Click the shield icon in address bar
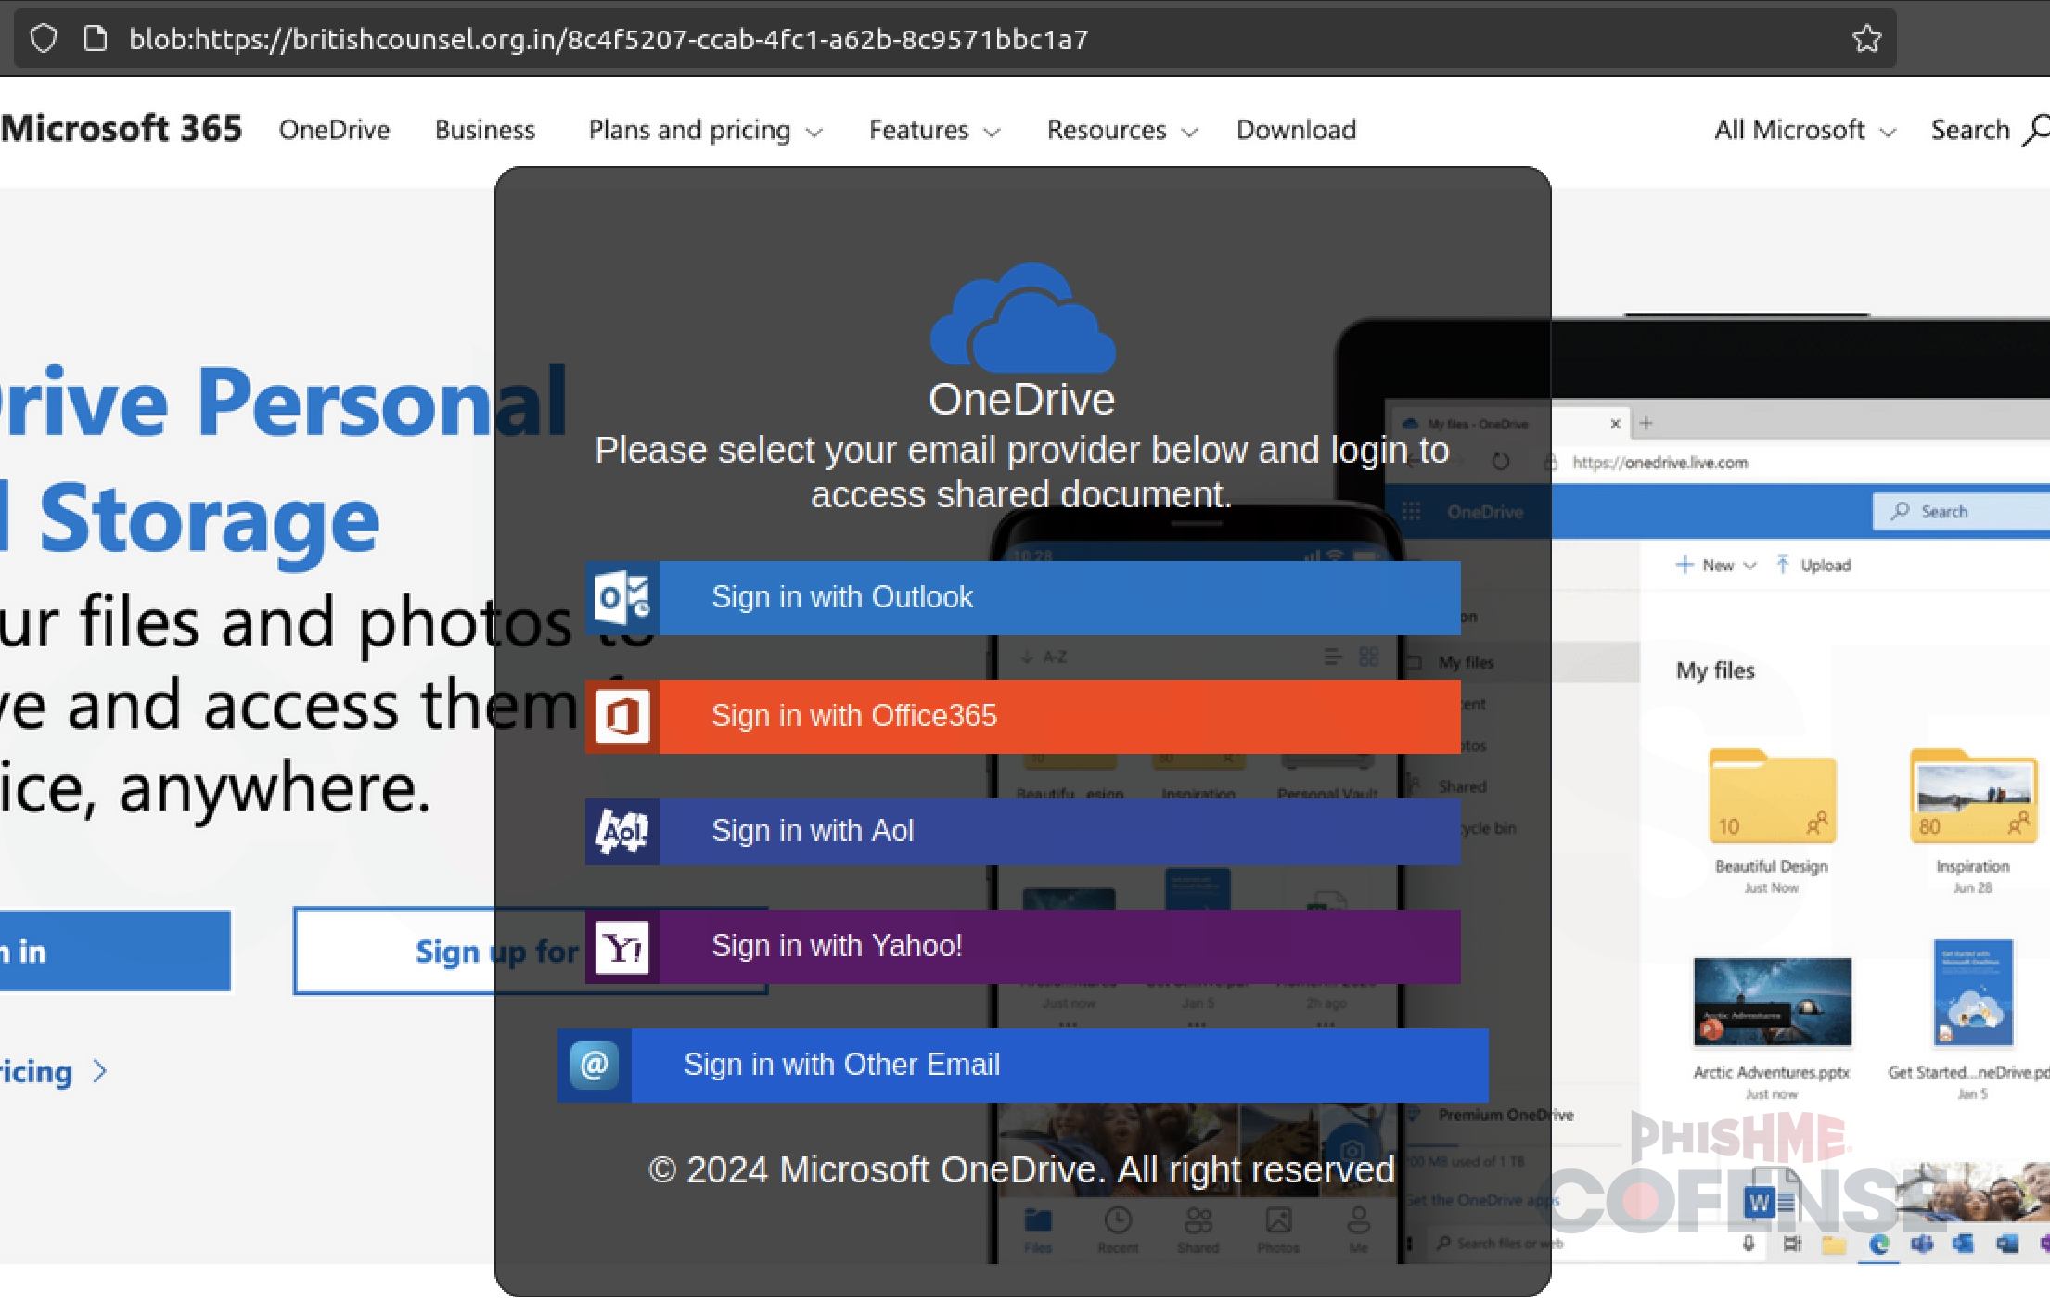The image size is (2050, 1315). [44, 39]
